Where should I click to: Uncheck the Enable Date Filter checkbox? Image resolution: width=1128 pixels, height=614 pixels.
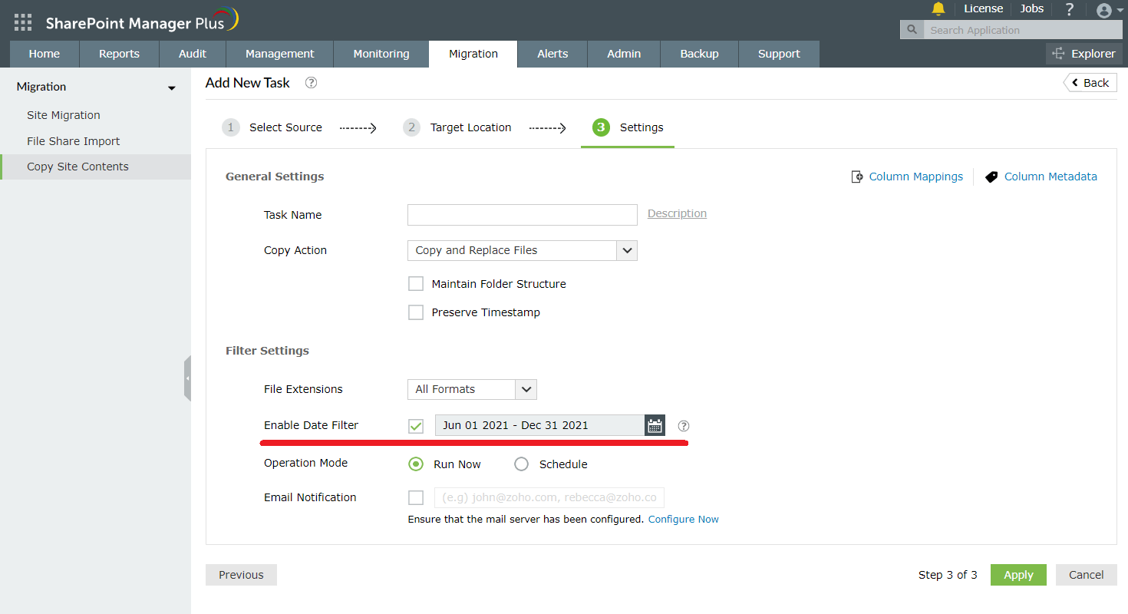[x=416, y=426]
